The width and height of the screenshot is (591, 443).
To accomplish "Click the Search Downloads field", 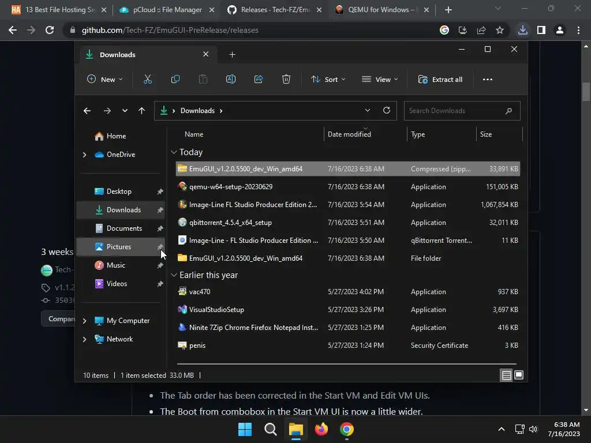I will [x=462, y=110].
